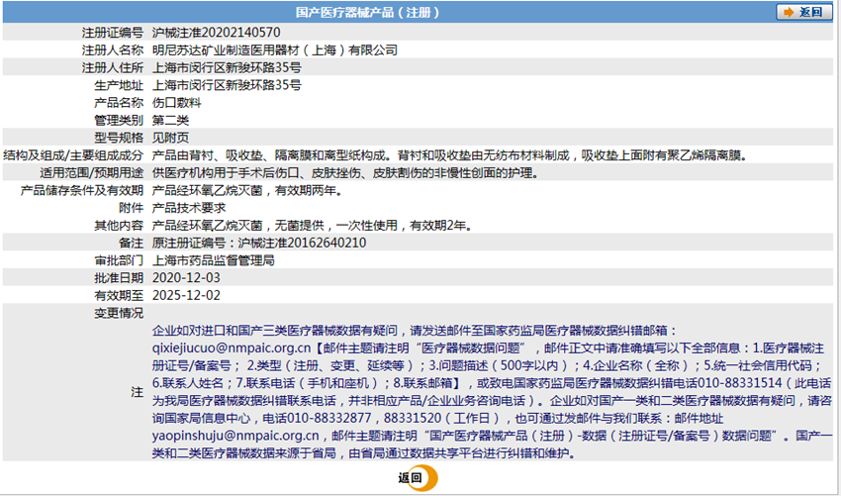Click the 注册人住所 address value

(x=227, y=67)
